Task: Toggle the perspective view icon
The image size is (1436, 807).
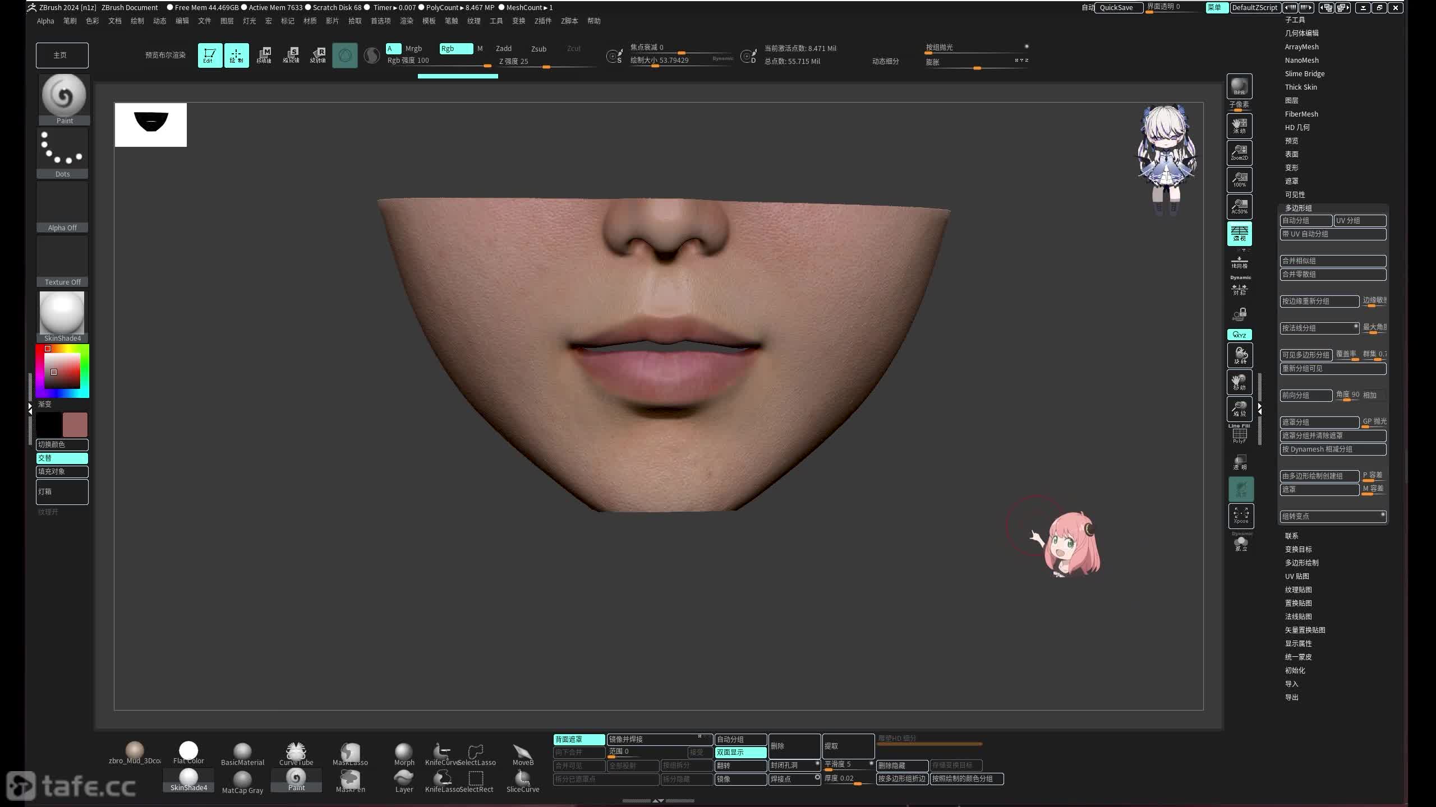Action: click(x=1239, y=233)
